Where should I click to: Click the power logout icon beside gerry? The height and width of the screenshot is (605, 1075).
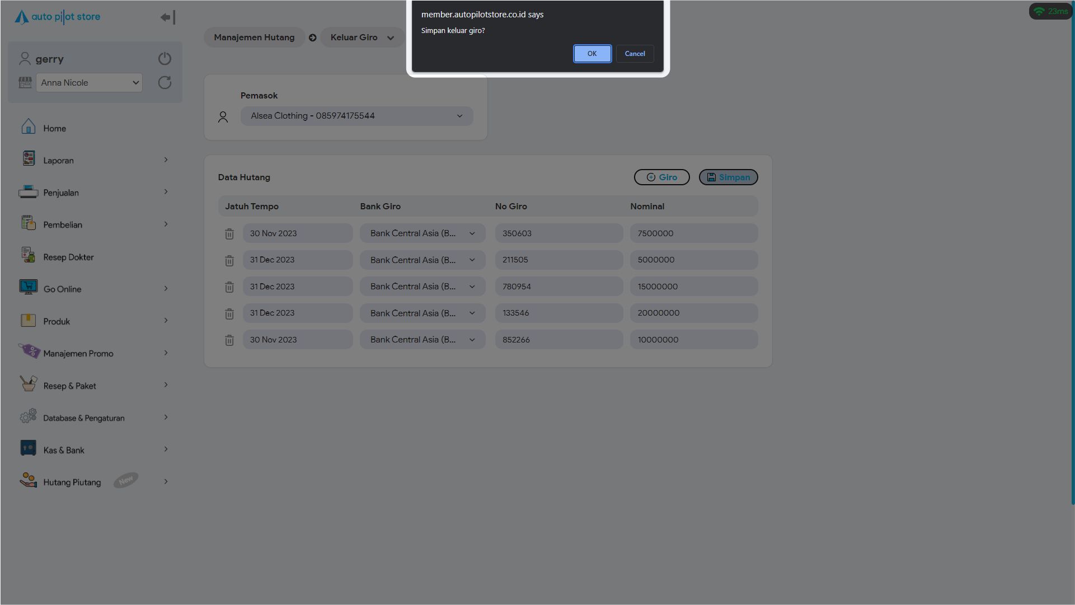click(165, 59)
